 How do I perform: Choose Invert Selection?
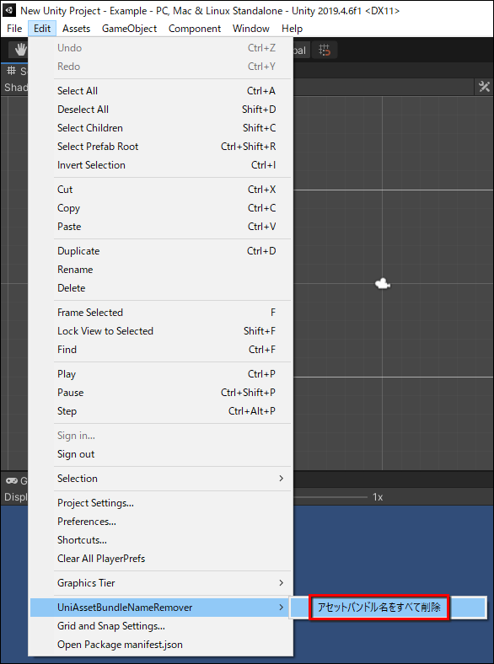click(160, 164)
